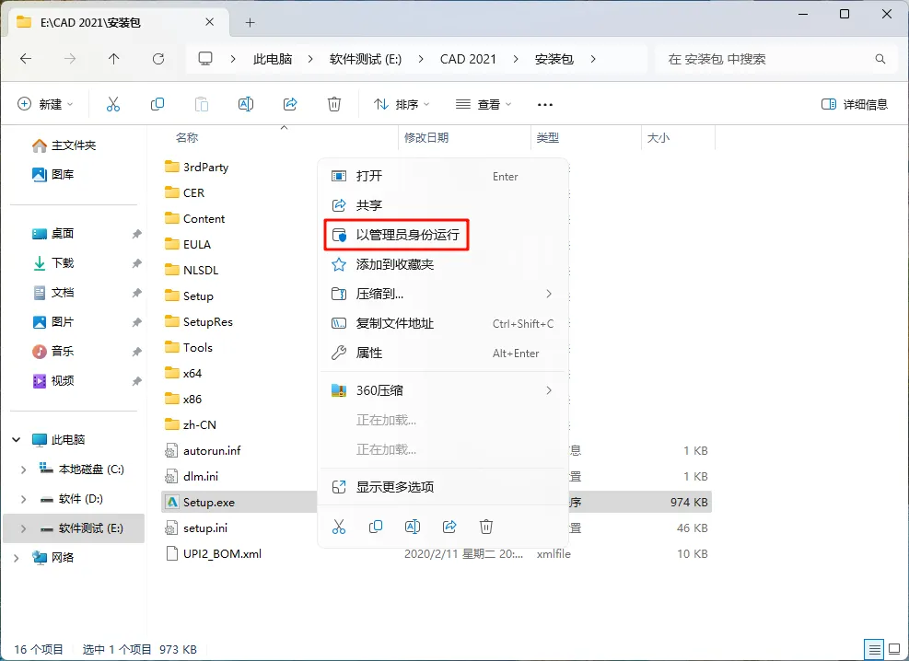Open a new tab with the plus
The height and width of the screenshot is (661, 909).
[x=250, y=23]
